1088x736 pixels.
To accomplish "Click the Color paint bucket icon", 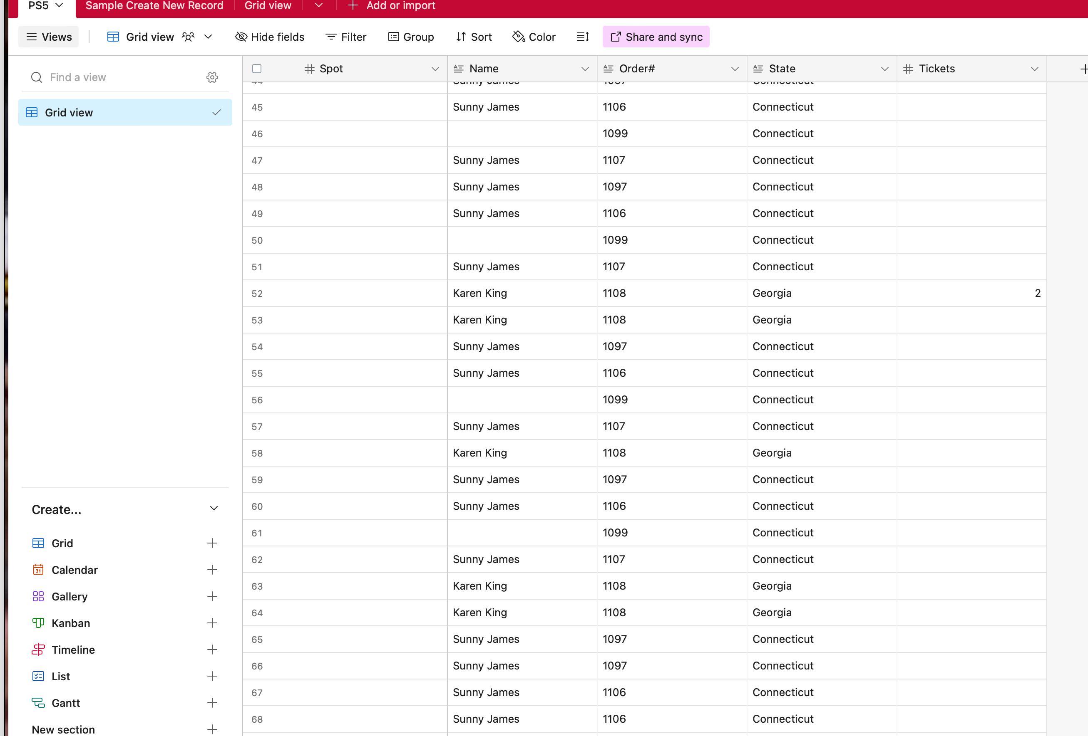I will pyautogui.click(x=519, y=37).
